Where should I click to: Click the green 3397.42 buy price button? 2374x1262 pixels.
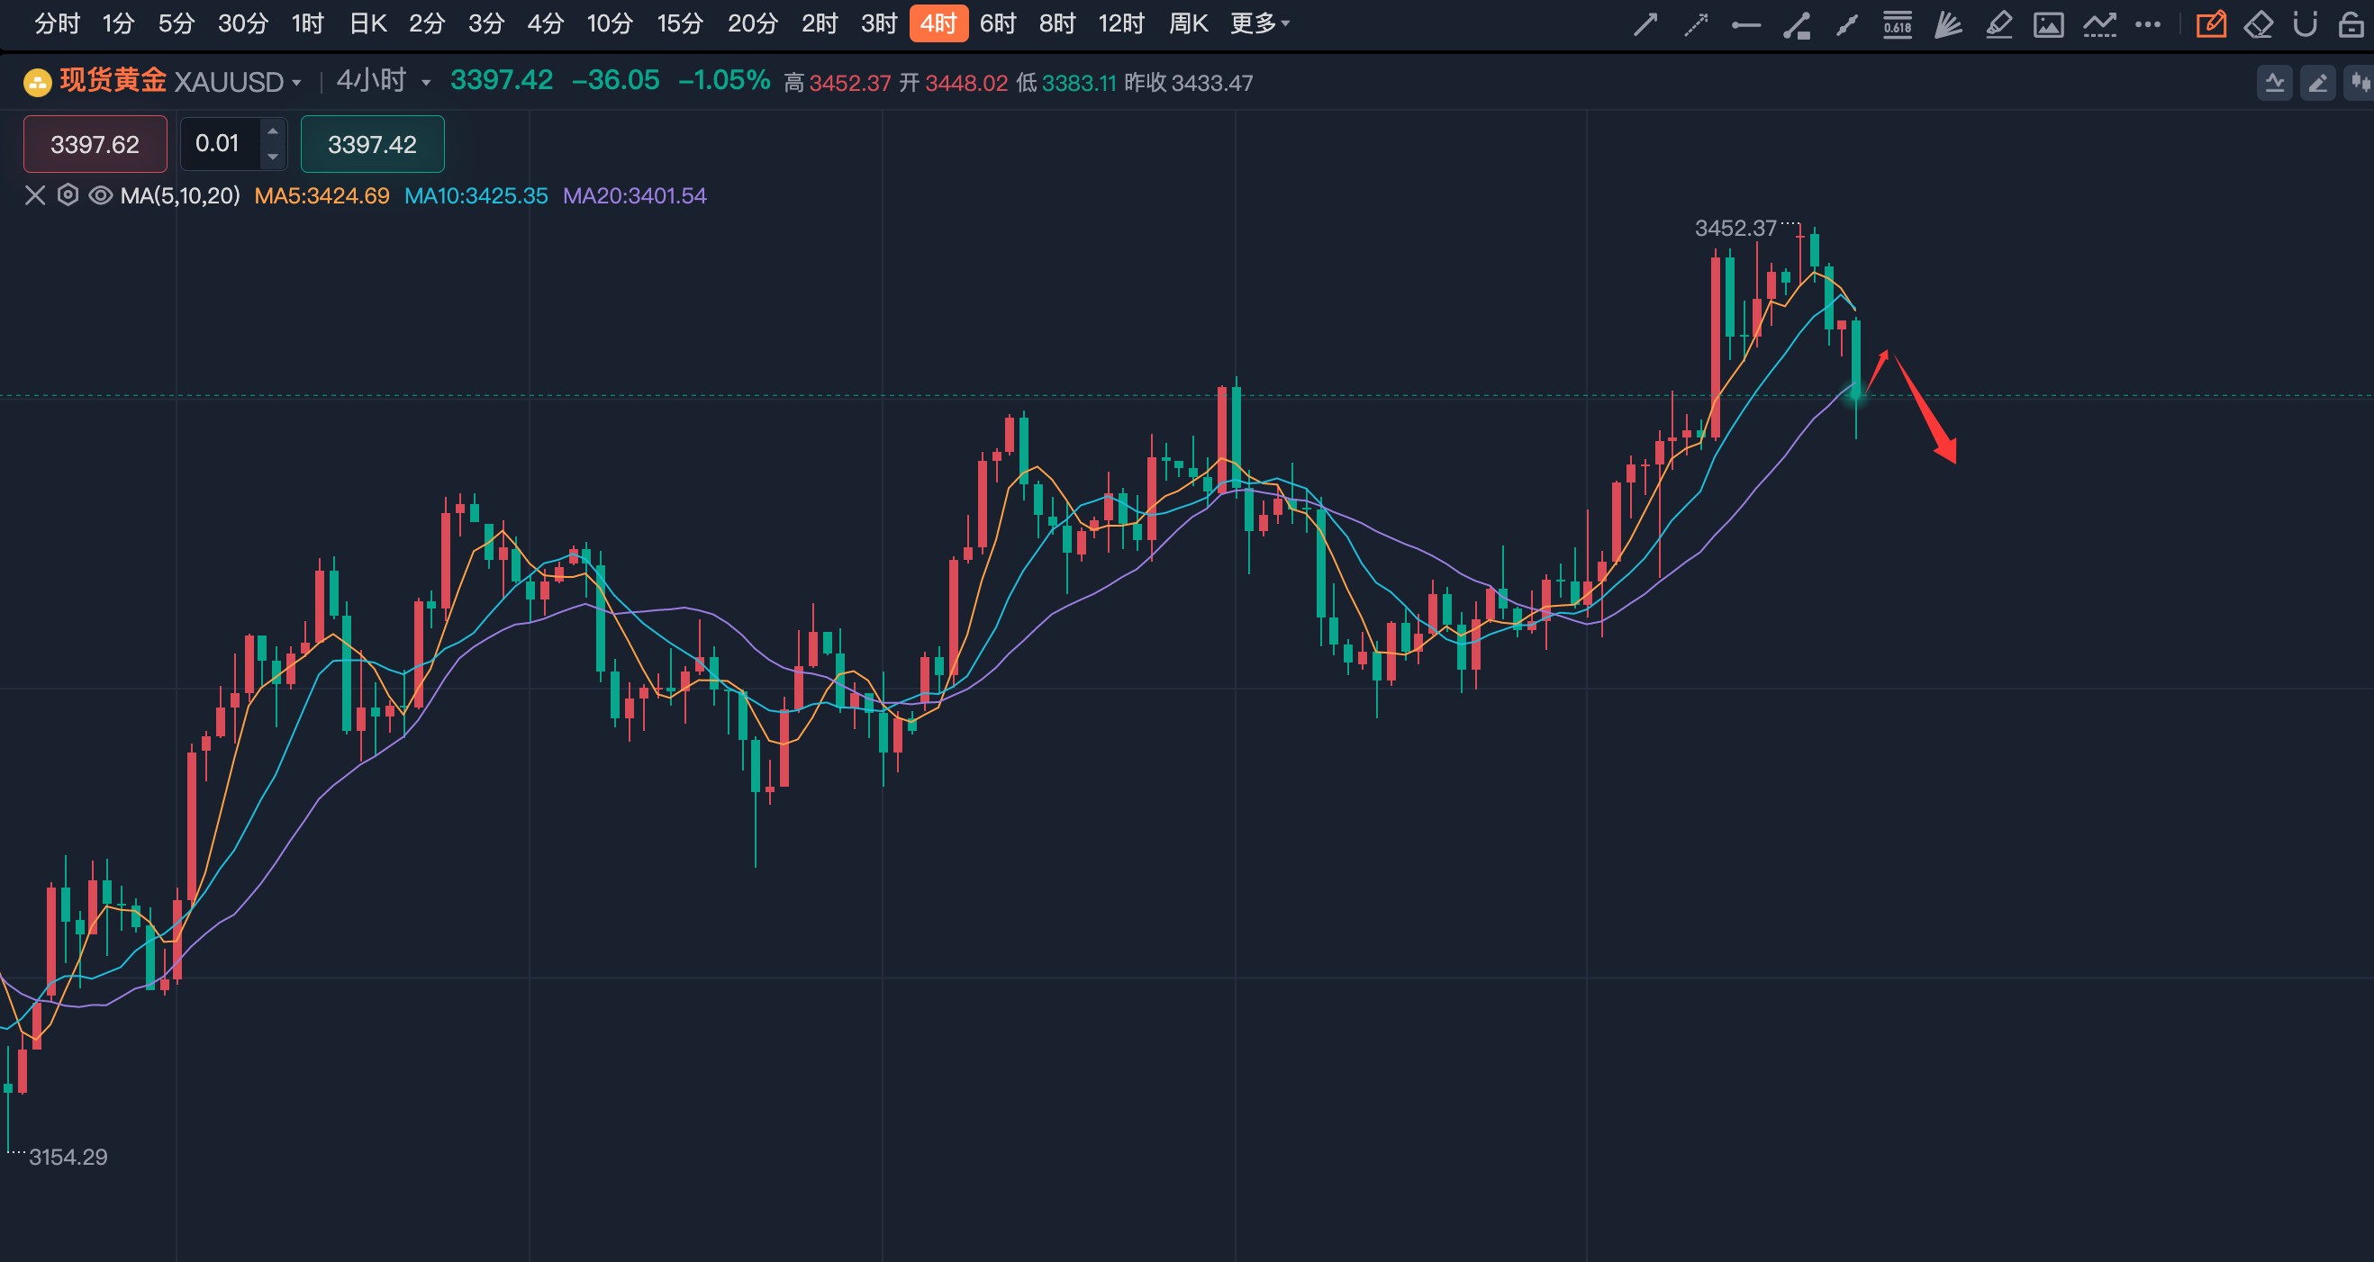(x=372, y=144)
